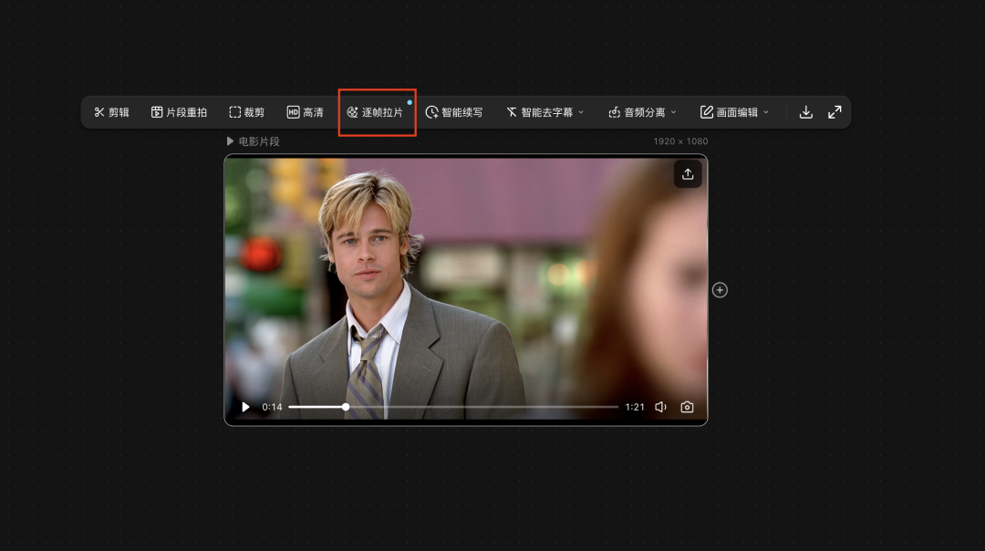Choose the 裁剪 crop tool

click(247, 112)
